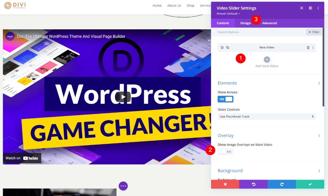328x196 pixels.
Task: Toggle the Show Arrows switch off
Action: [x=225, y=99]
